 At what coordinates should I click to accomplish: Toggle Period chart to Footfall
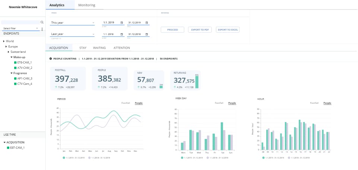126,103
